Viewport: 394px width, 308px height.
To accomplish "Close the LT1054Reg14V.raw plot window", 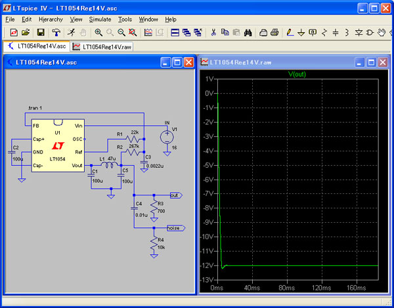I will (x=383, y=62).
